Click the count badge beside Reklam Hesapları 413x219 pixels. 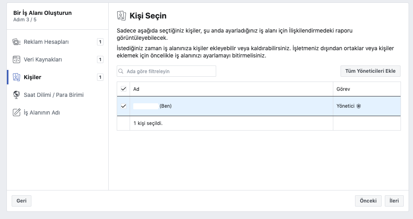(x=100, y=42)
